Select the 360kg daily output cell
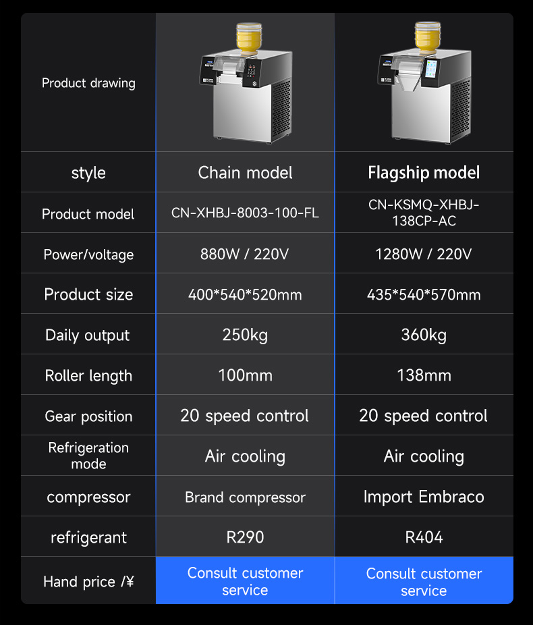533x625 pixels. pos(424,335)
